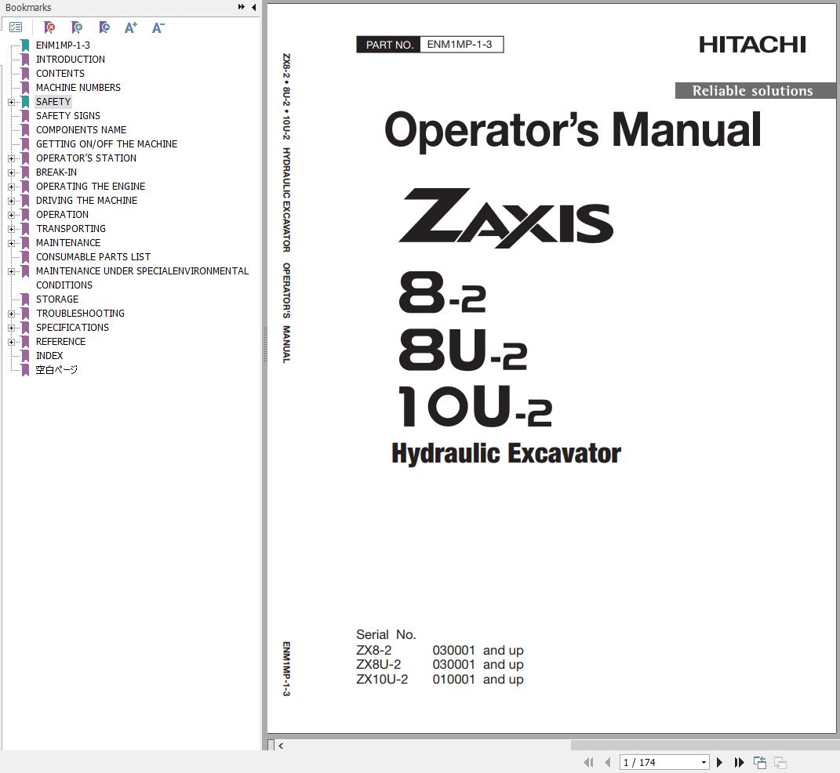The image size is (840, 773).
Task: Jump to the last page
Action: click(x=740, y=762)
